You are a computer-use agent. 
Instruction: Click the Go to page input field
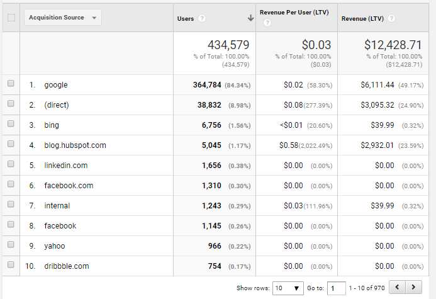[x=336, y=288]
